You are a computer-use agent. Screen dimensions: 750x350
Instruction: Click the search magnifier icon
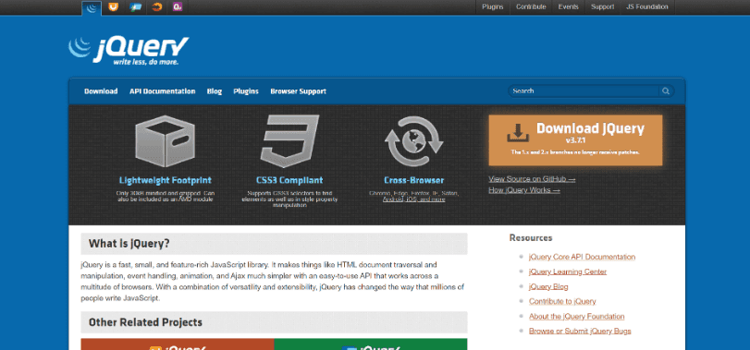tap(665, 91)
